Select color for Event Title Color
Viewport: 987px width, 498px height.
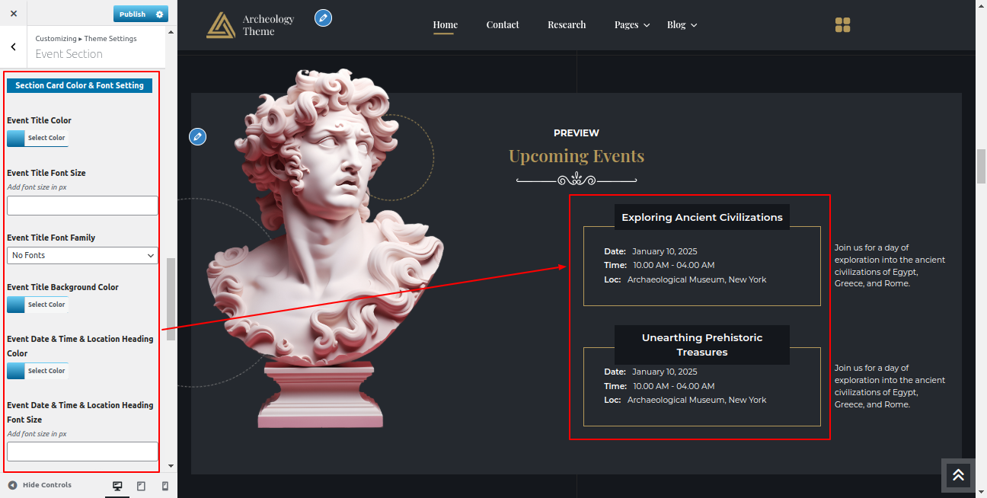(37, 138)
